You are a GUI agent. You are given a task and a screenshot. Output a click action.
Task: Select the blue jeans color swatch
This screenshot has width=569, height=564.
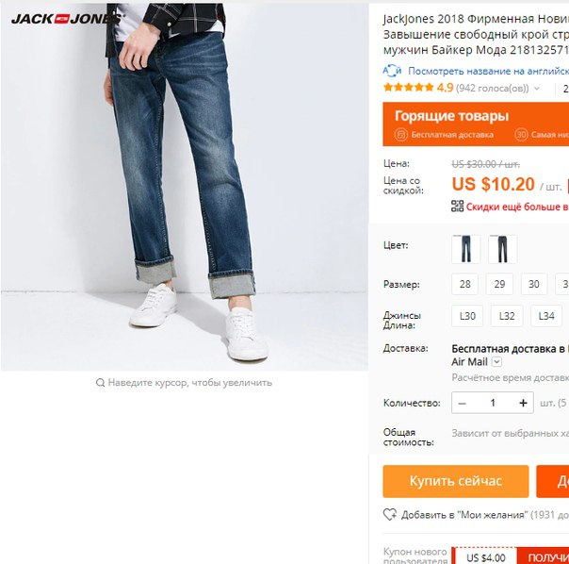466,249
